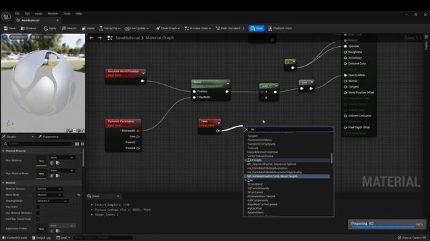The width and height of the screenshot is (430, 241).
Task: Click NewMaterial breadcrumb link
Action: pyautogui.click(x=128, y=37)
